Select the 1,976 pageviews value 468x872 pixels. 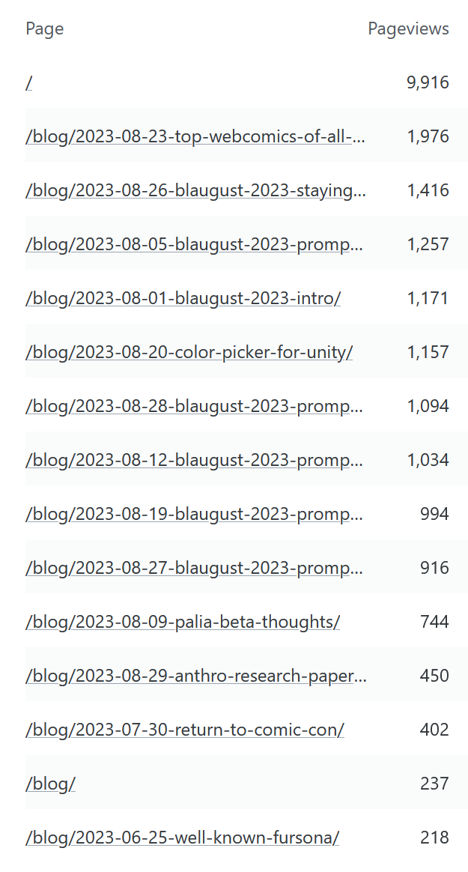428,136
